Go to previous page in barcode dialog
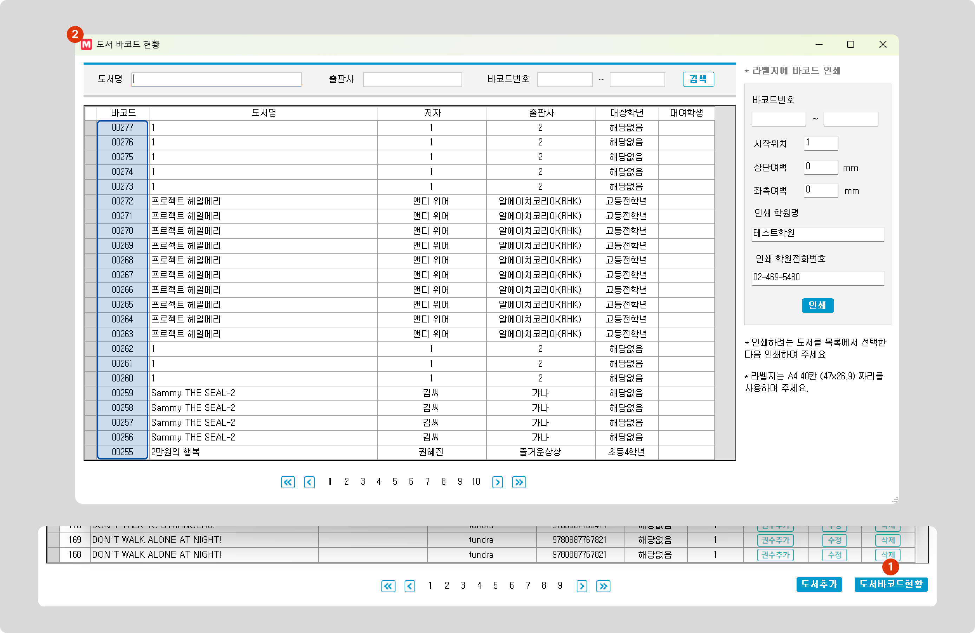Viewport: 975px width, 633px height. (x=309, y=482)
